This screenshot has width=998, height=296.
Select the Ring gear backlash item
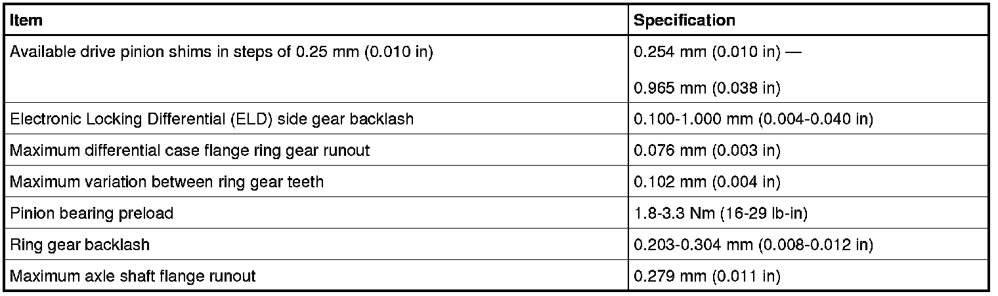79,245
